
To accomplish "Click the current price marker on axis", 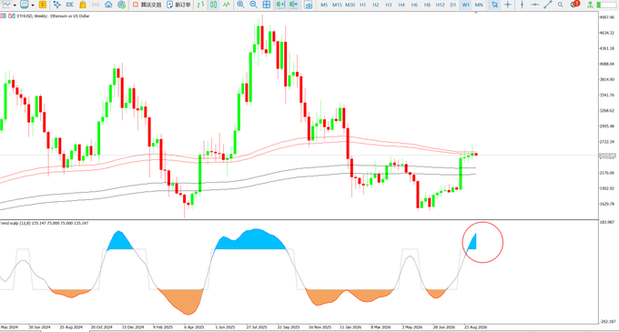I will pyautogui.click(x=607, y=156).
